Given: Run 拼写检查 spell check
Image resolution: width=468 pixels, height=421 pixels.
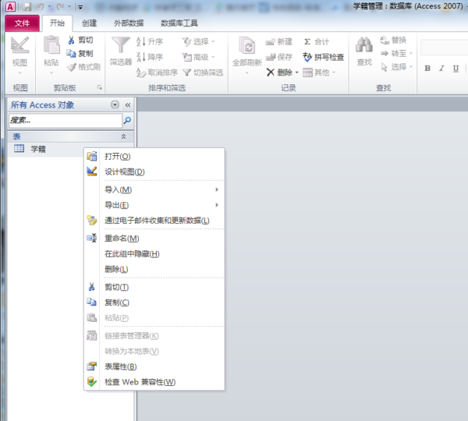Looking at the screenshot, I should click(324, 57).
